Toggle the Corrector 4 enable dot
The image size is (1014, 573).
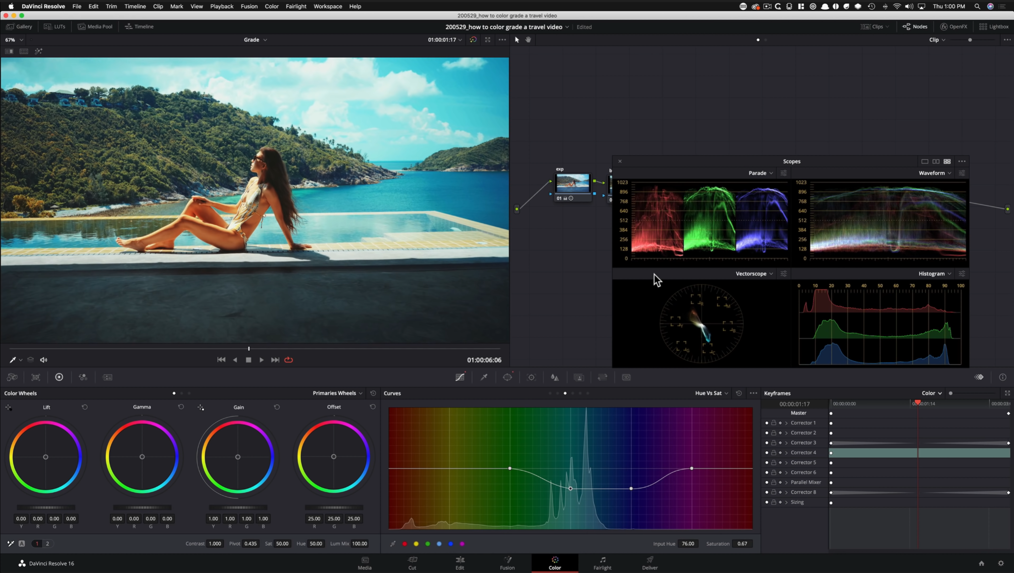767,453
